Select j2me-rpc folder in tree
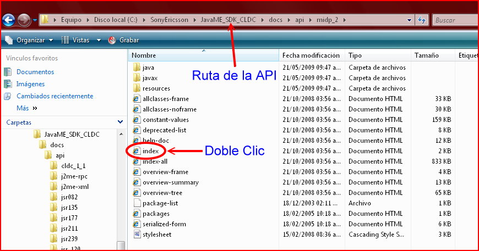 click(x=74, y=176)
